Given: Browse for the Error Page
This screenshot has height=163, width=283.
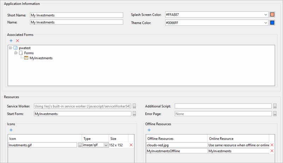Looking at the screenshot, I should coord(275,114).
